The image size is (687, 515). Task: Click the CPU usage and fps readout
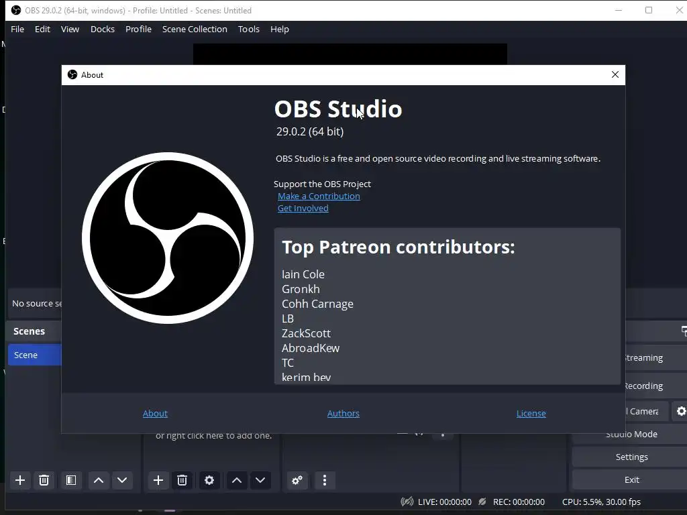point(601,502)
